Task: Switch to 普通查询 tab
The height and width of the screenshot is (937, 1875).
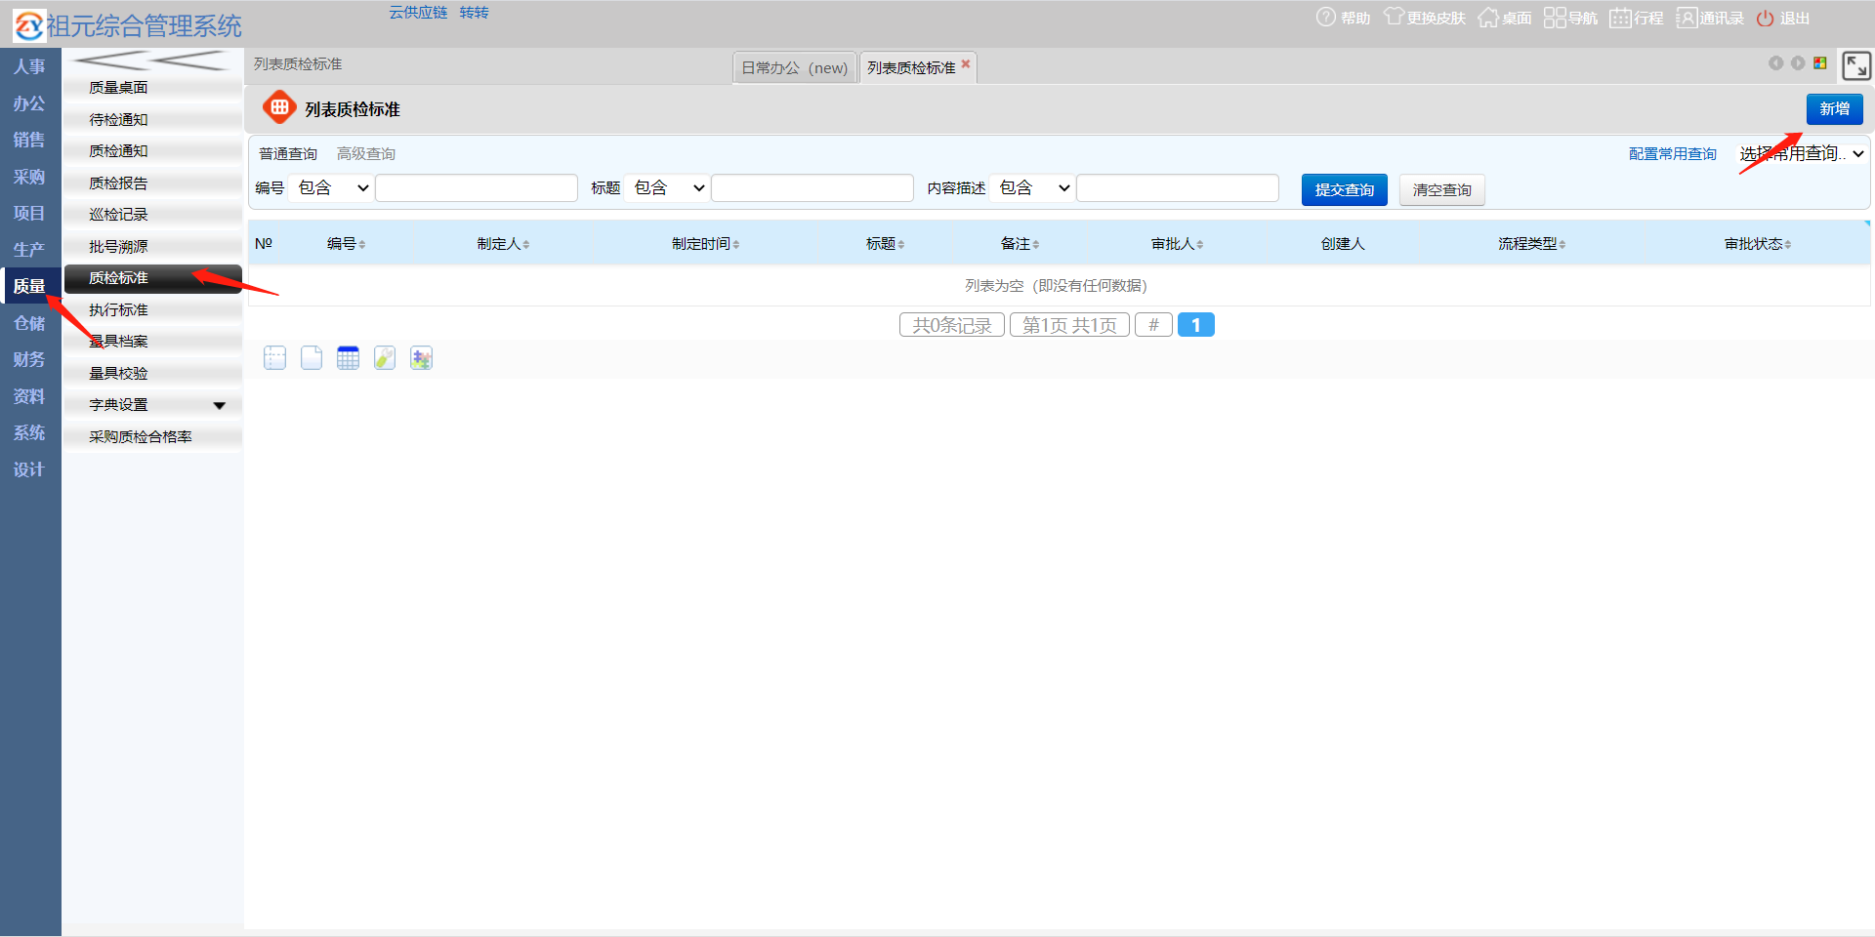Action: [288, 154]
